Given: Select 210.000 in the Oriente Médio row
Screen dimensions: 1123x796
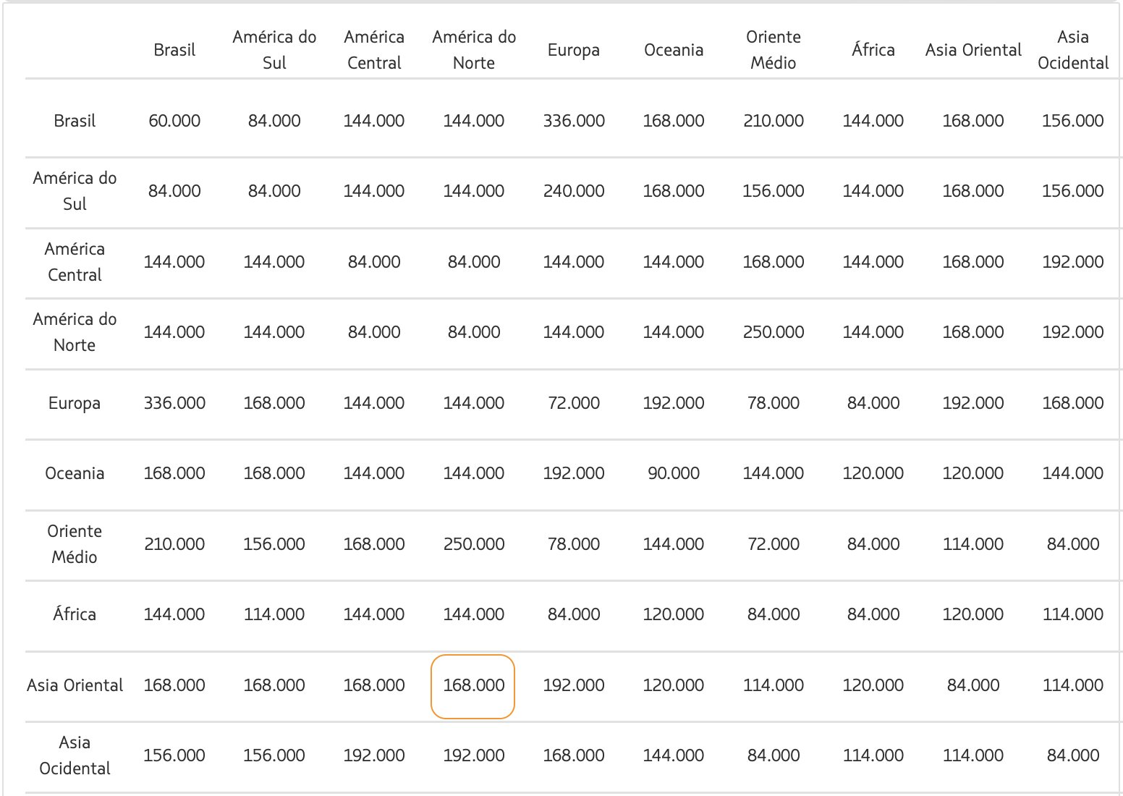Looking at the screenshot, I should [x=174, y=544].
